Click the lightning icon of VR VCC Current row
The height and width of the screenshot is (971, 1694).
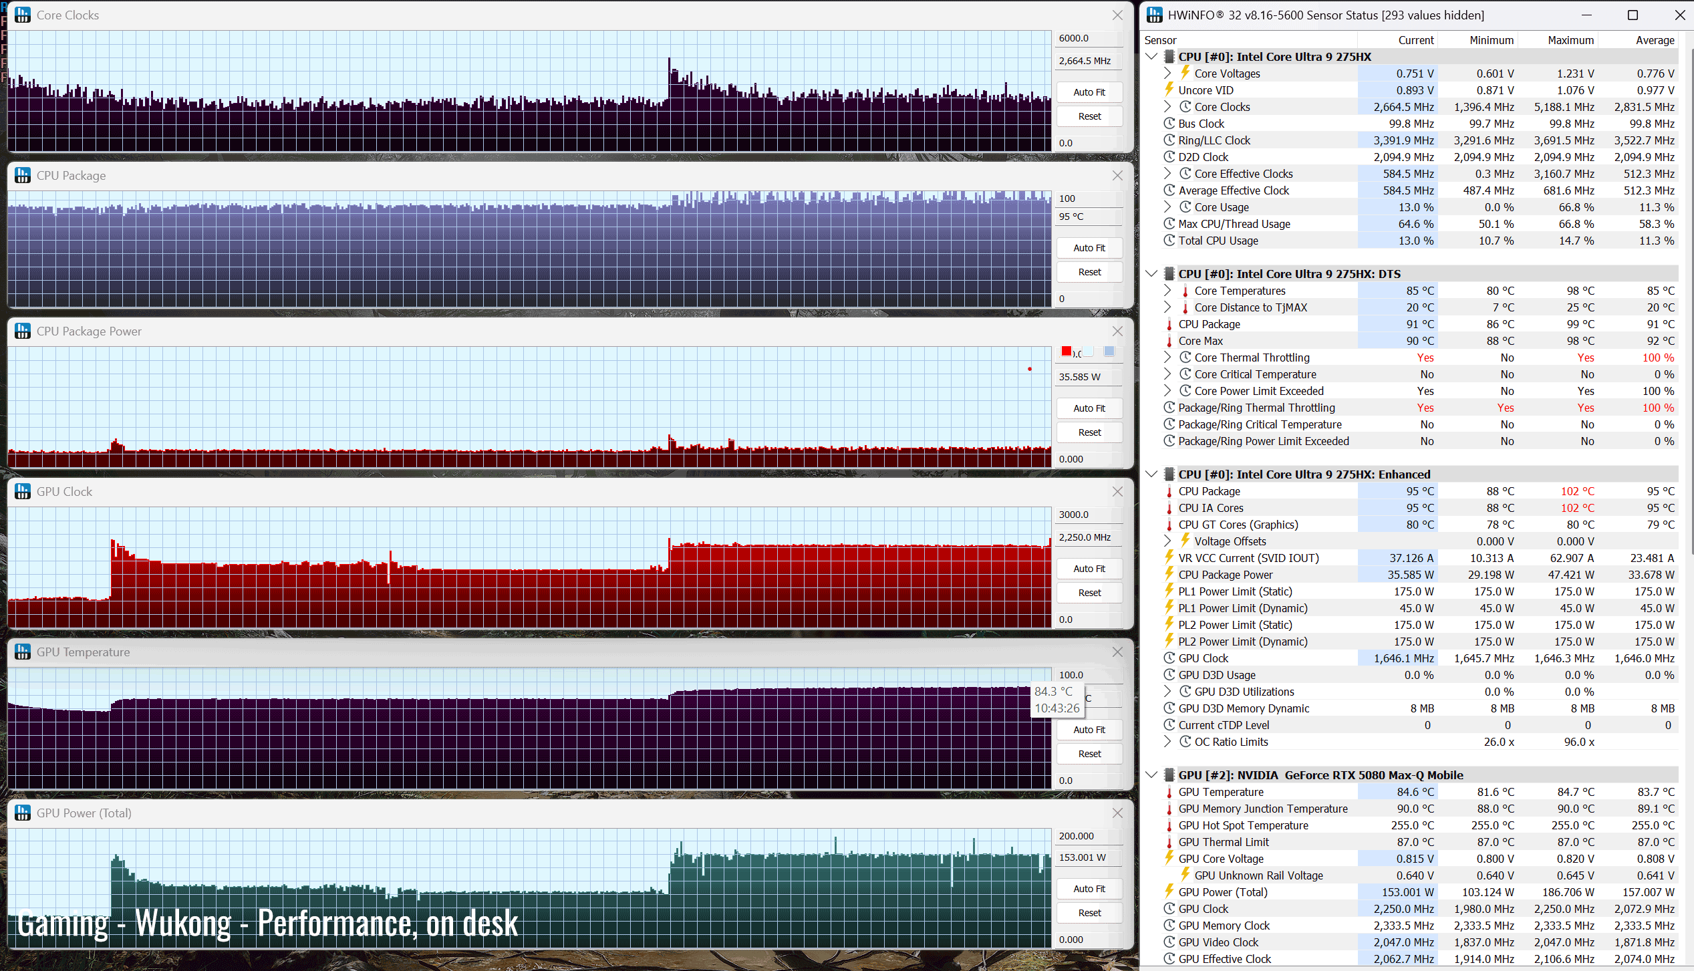(1169, 557)
